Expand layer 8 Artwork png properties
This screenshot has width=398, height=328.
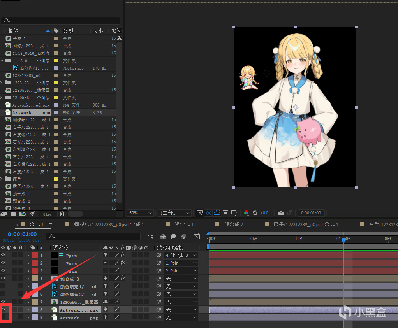pos(28,310)
